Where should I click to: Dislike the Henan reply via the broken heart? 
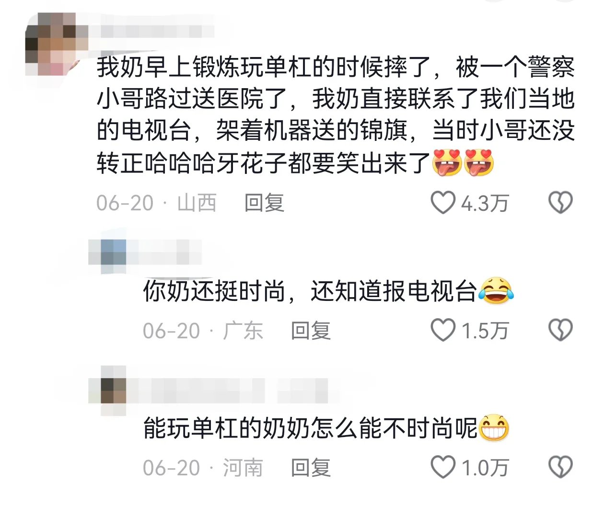560,467
